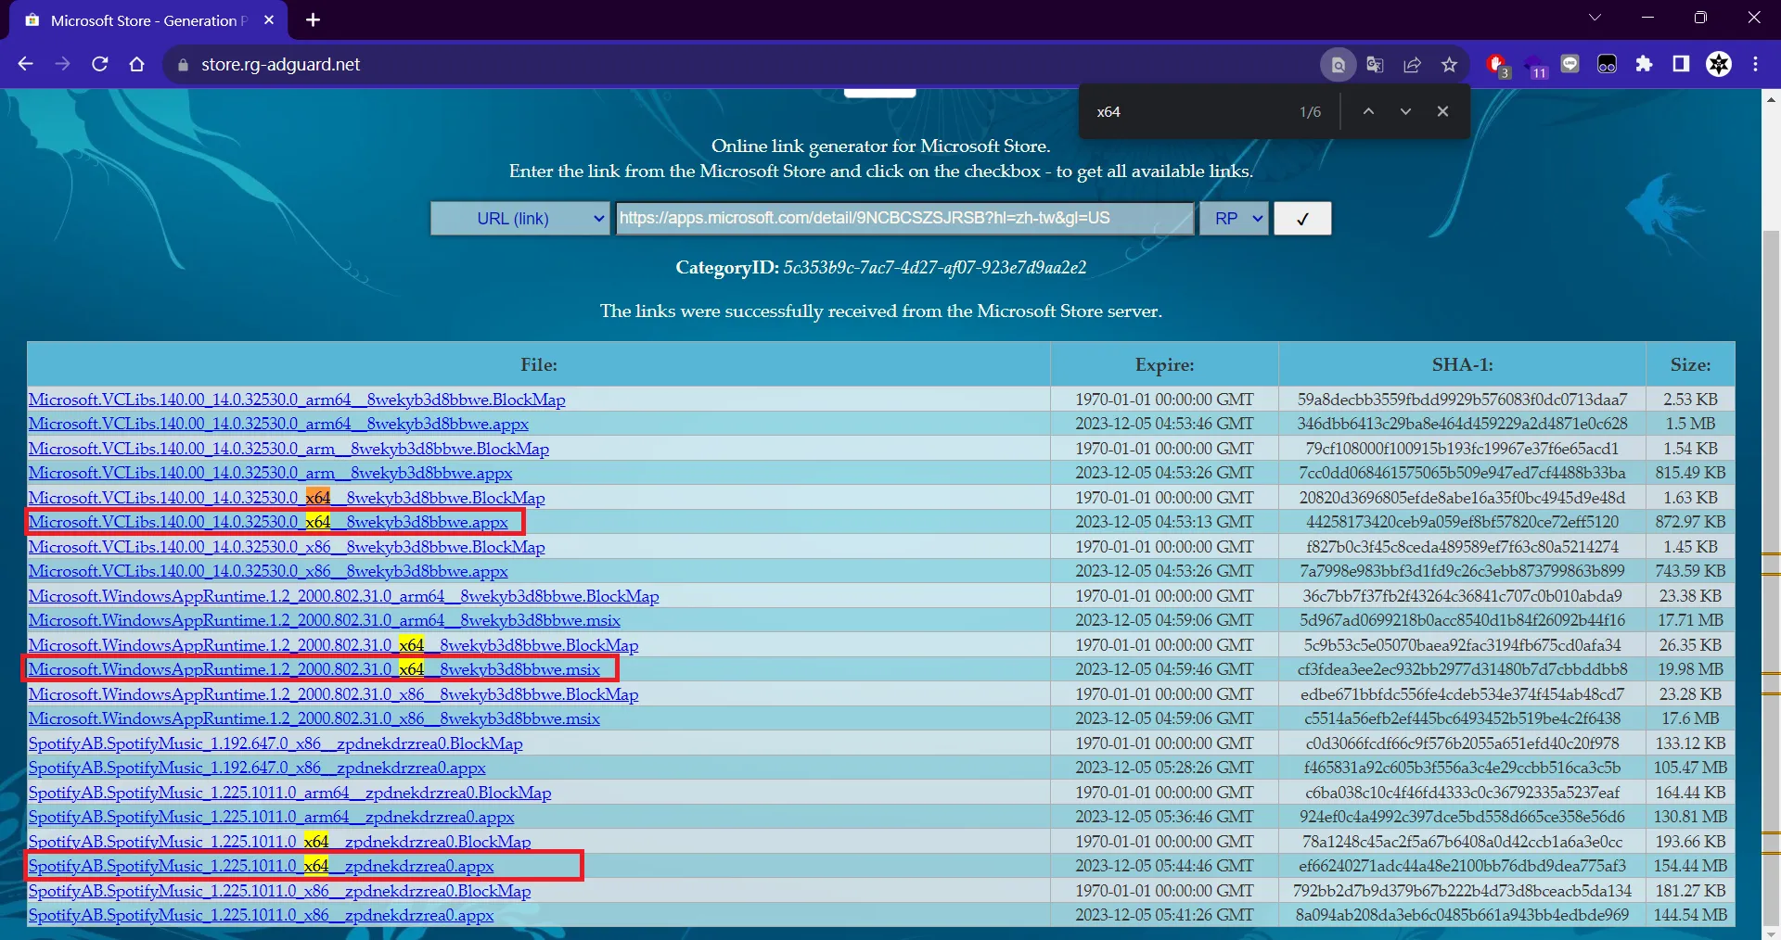Open a new browser tab
Viewport: 1781px width, 940px height.
point(314,19)
